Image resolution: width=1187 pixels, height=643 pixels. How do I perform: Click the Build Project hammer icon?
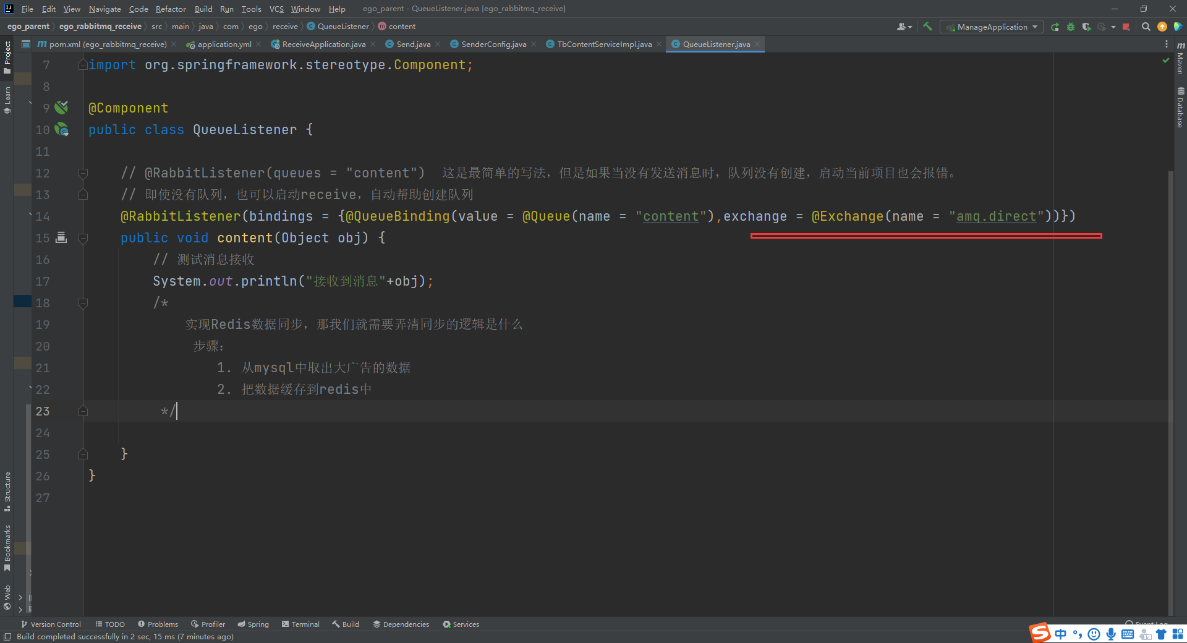click(x=927, y=27)
